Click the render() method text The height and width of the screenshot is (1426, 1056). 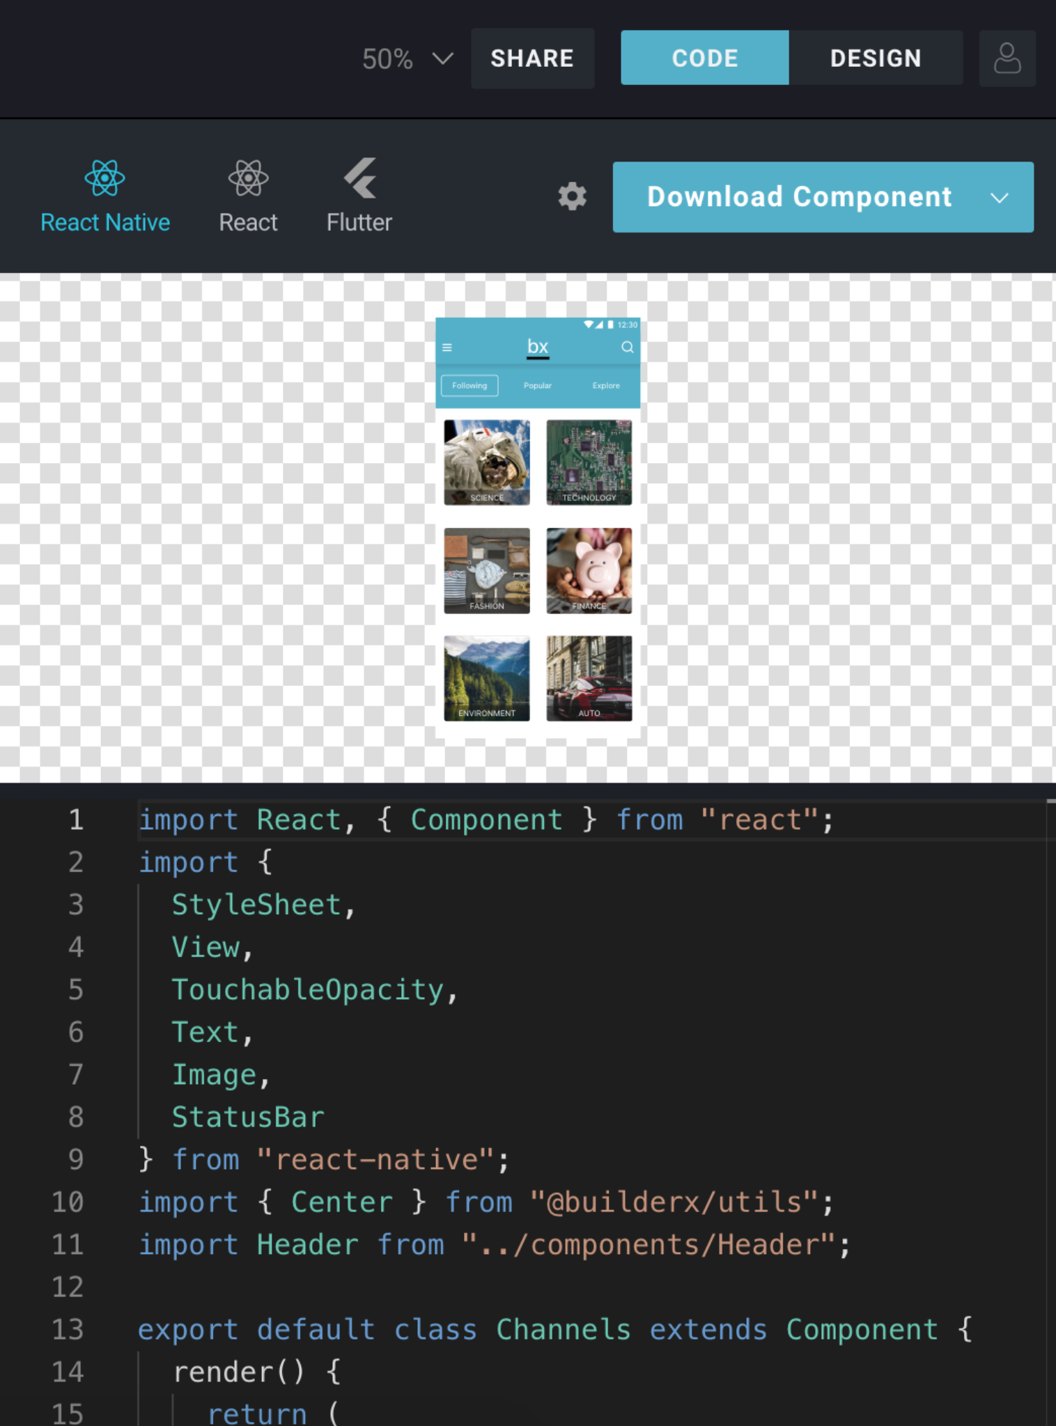tap(239, 1372)
